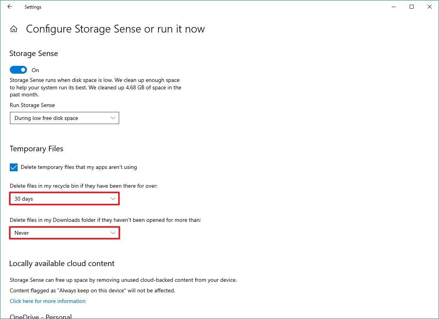This screenshot has width=439, height=319.
Task: Click the Storage Sense section heading
Action: [33, 53]
